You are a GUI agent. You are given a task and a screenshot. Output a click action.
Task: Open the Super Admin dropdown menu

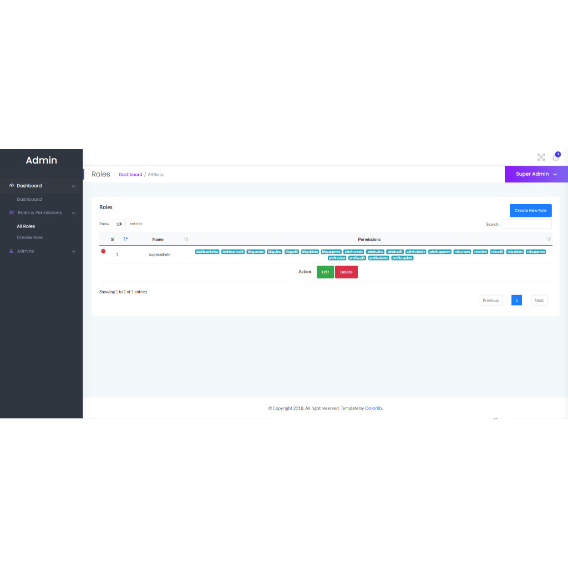tap(535, 174)
